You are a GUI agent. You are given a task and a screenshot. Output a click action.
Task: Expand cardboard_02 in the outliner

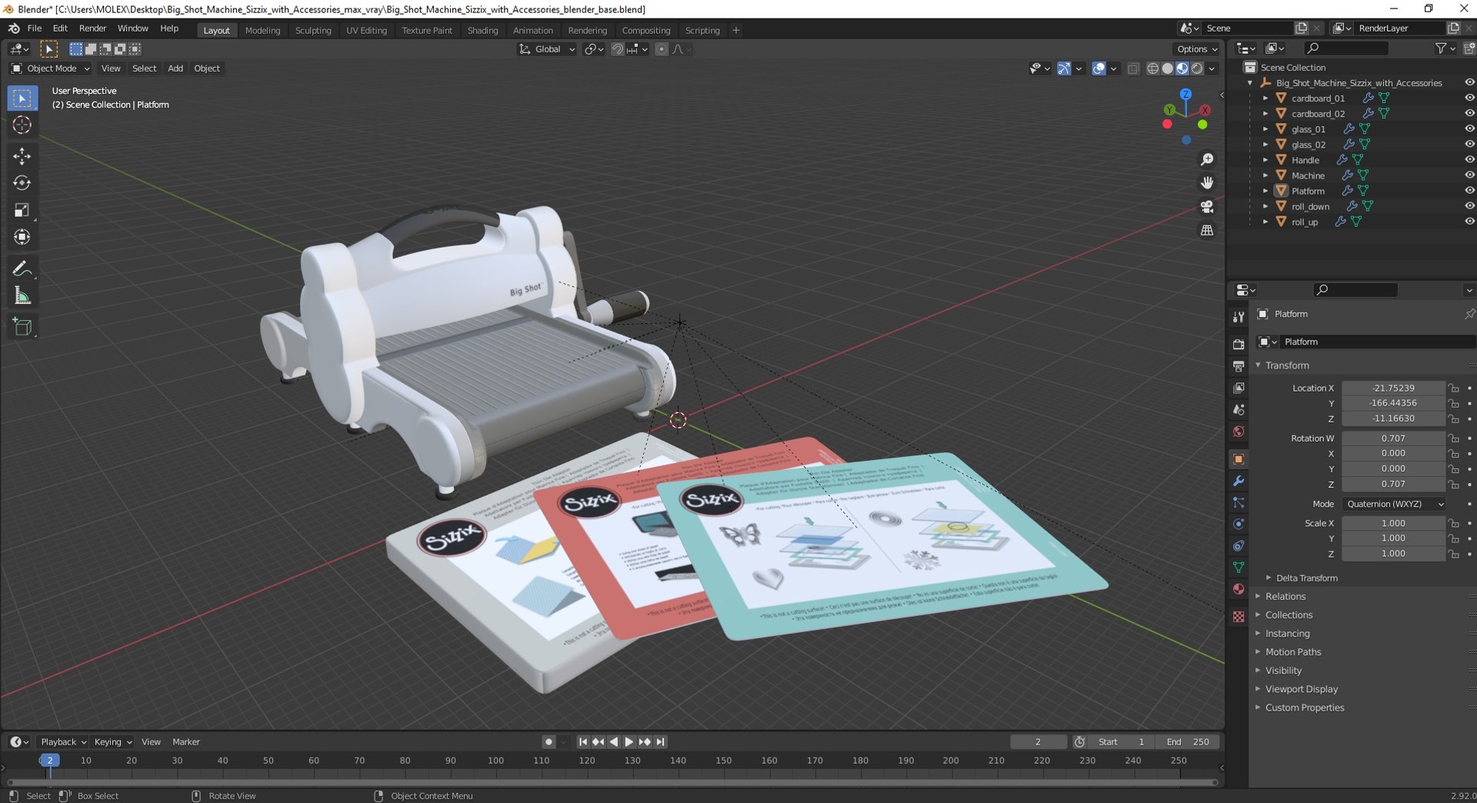click(x=1265, y=114)
